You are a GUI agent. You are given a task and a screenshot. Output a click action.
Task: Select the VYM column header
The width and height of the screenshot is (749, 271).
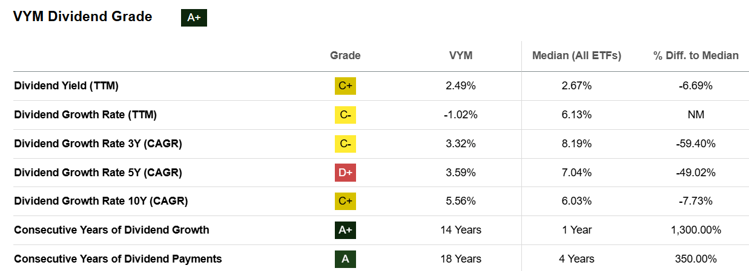click(x=461, y=56)
